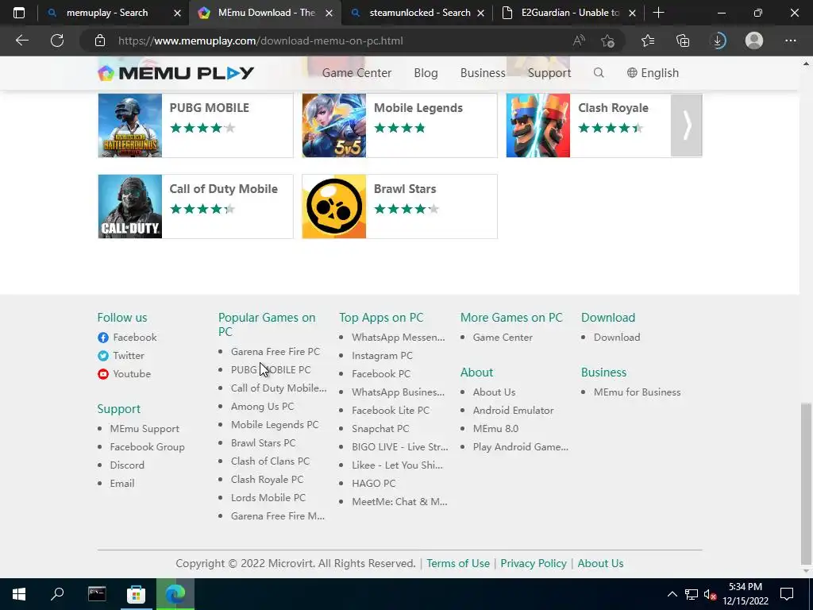
Task: Click the PUBG MOBILE game thumbnail
Action: click(130, 125)
